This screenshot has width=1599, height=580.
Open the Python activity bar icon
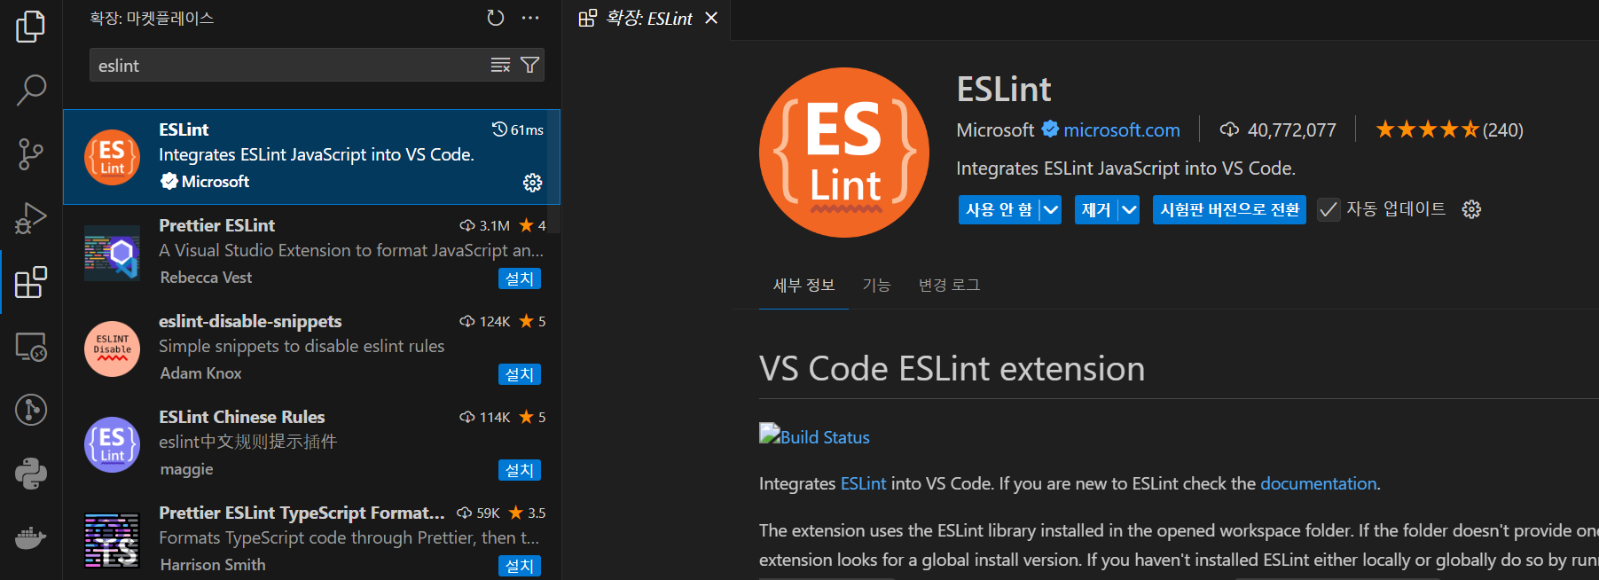pos(31,474)
